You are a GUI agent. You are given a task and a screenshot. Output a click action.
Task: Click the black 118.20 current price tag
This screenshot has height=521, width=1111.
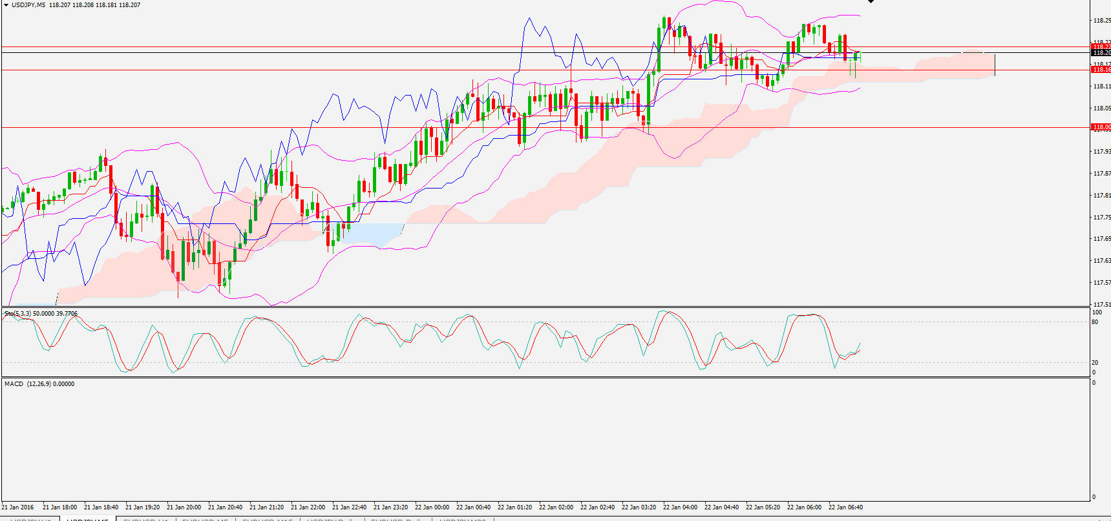point(1101,53)
